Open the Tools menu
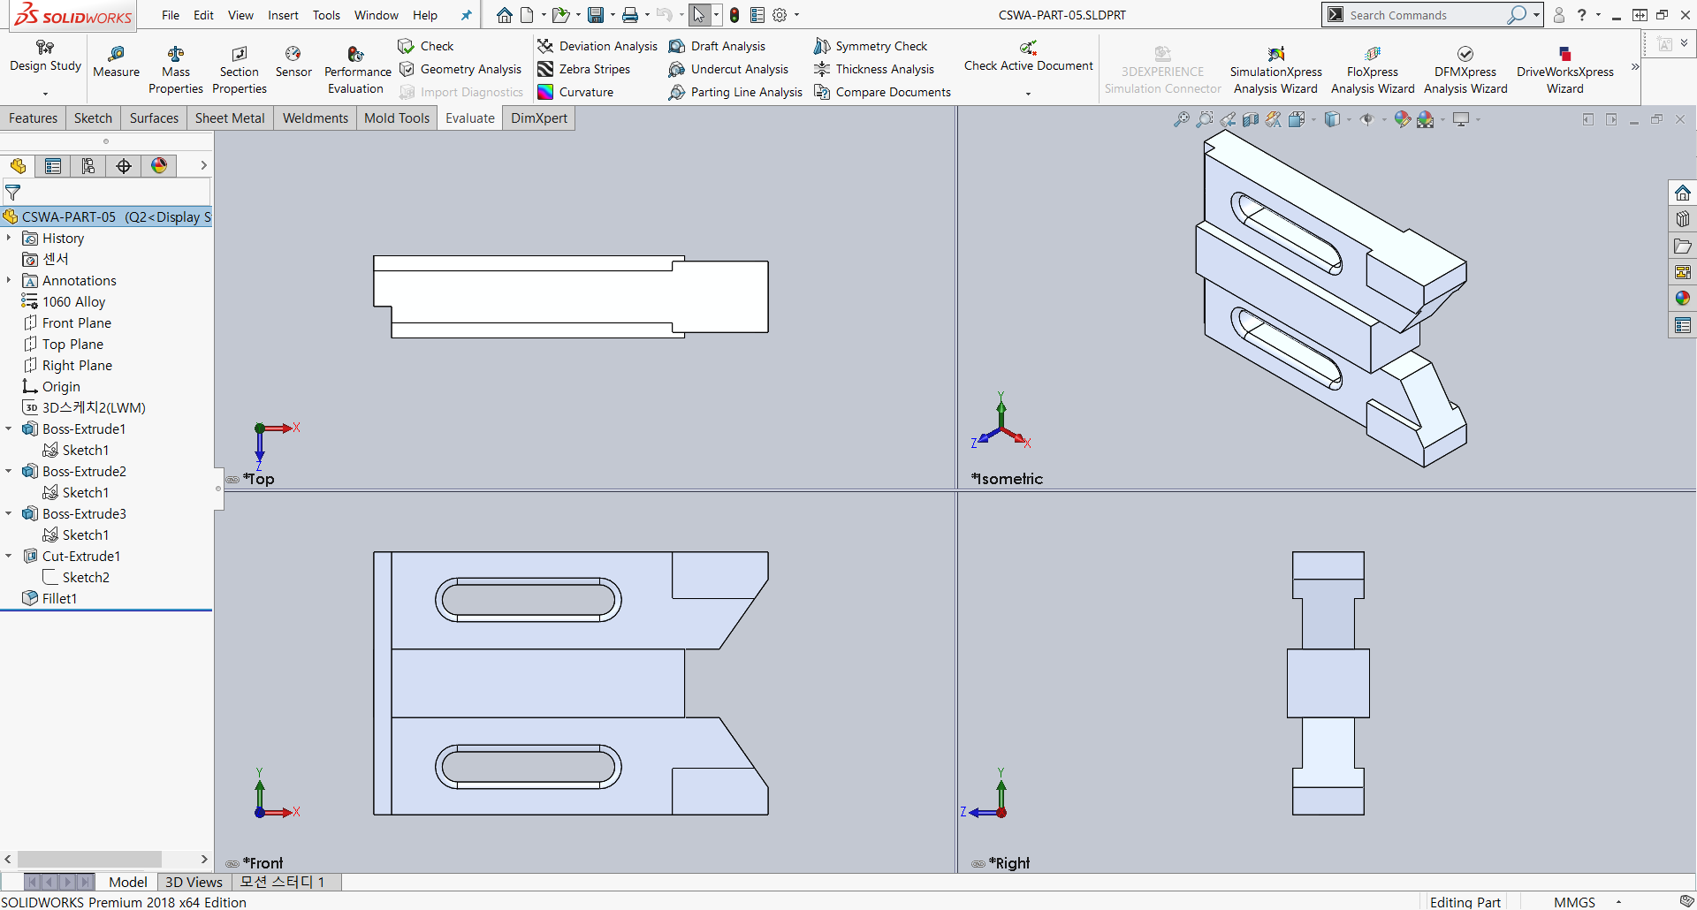The width and height of the screenshot is (1697, 910). (x=326, y=15)
